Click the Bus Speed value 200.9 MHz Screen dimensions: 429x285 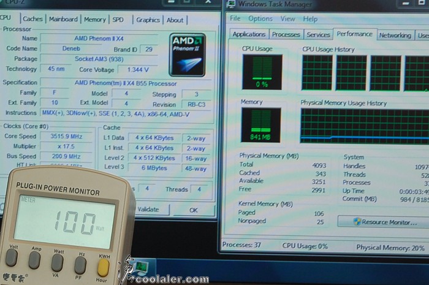click(x=66, y=156)
